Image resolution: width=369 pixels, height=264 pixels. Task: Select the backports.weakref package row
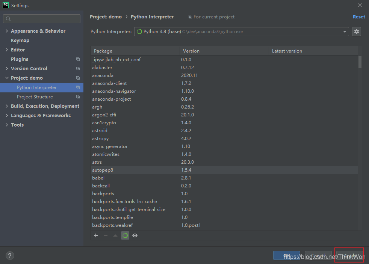(224, 225)
